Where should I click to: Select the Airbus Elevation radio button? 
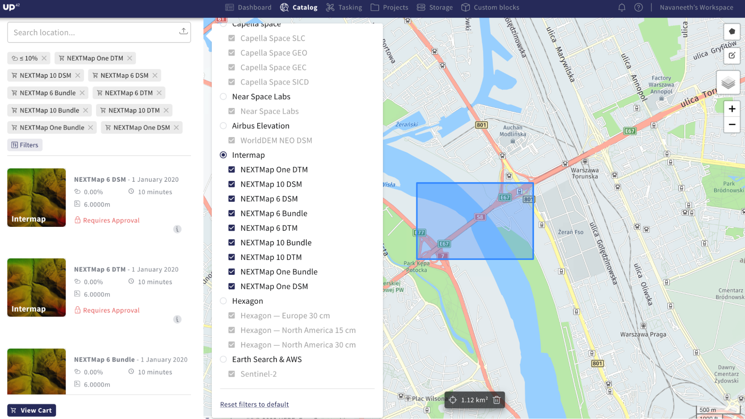point(223,126)
